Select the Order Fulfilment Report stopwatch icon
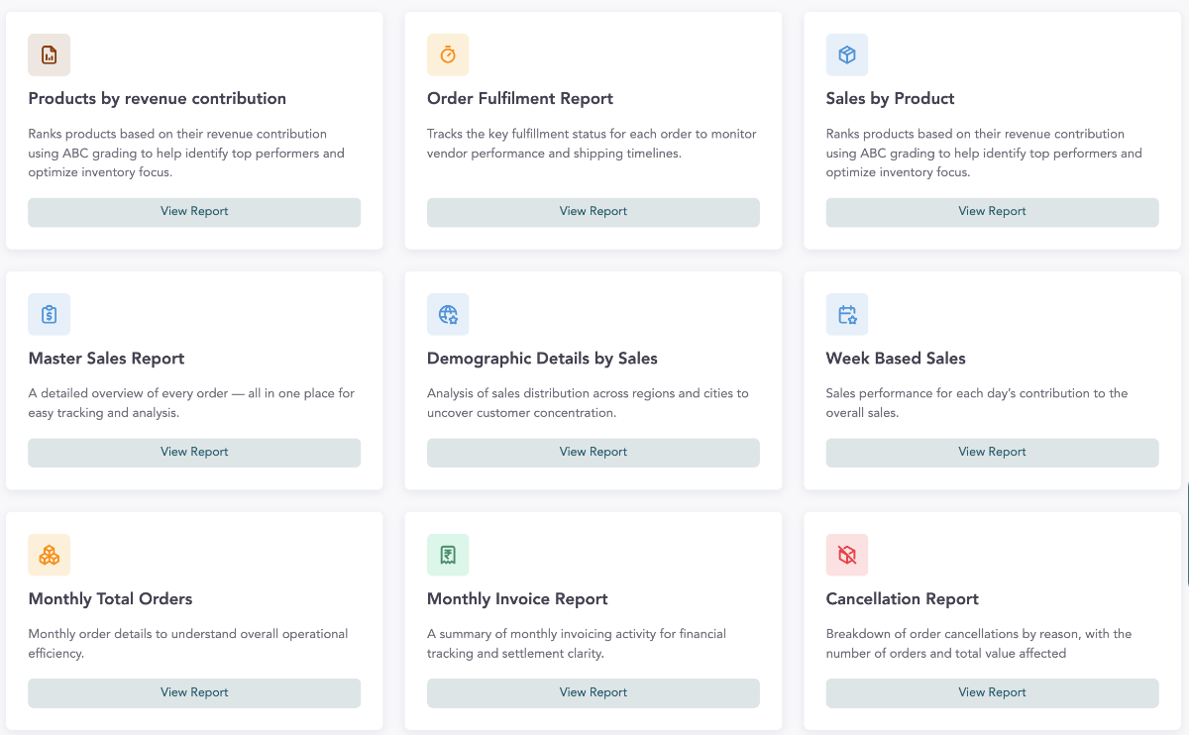1189x735 pixels. (x=448, y=54)
